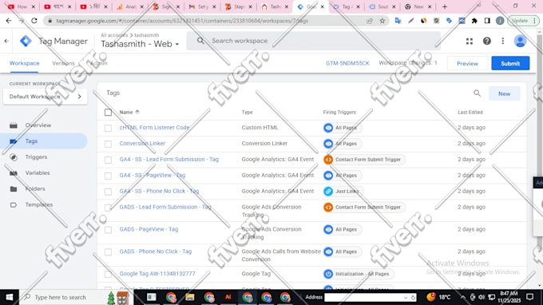Click the Variables sidebar icon

tap(14, 173)
